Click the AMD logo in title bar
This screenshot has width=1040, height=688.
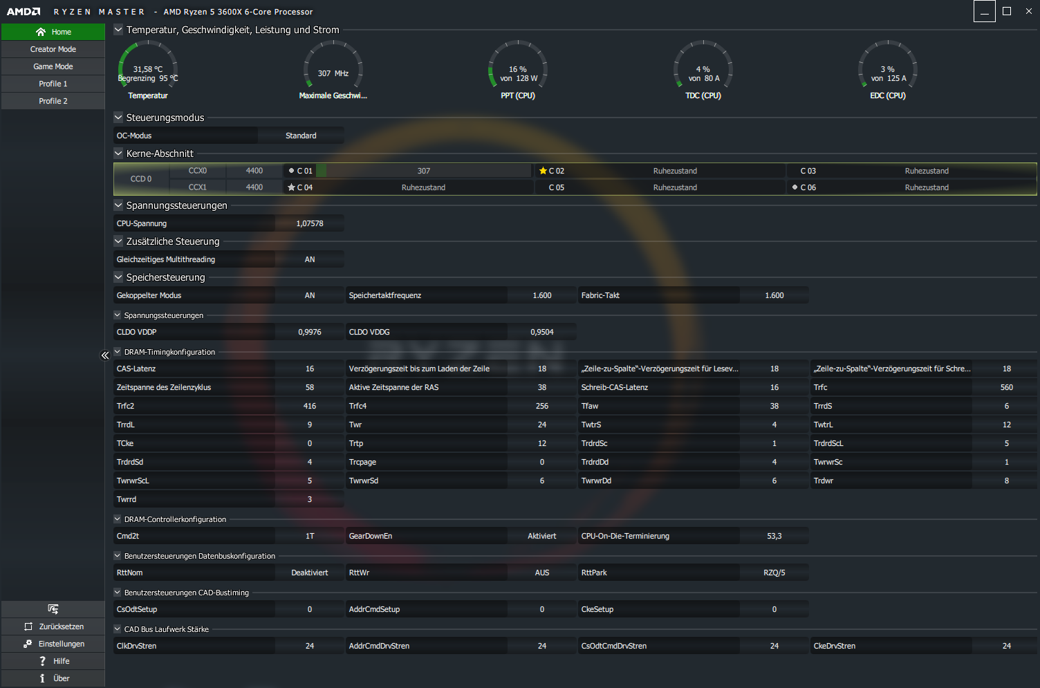click(x=24, y=12)
